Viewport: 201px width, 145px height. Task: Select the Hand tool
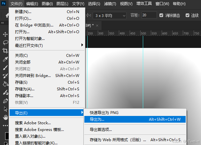[5, 117]
